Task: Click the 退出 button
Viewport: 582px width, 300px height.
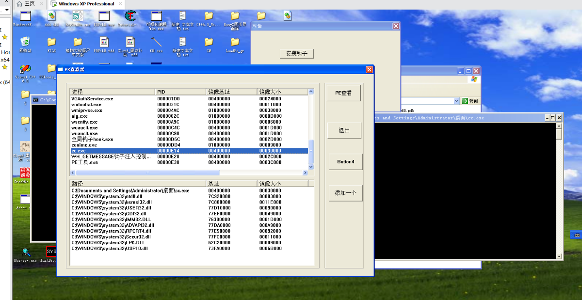Action: pyautogui.click(x=343, y=130)
